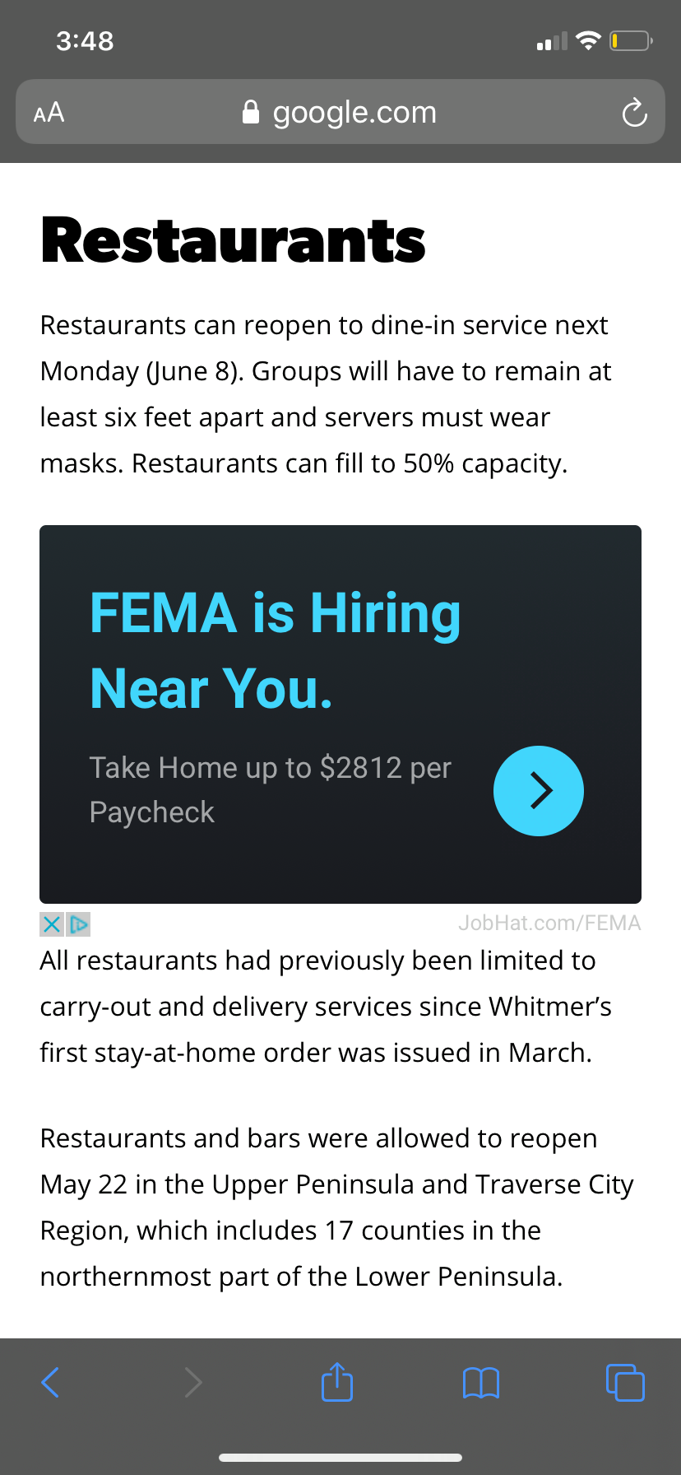Tap the Restaurants heading
This screenshot has height=1475, width=681.
233,240
